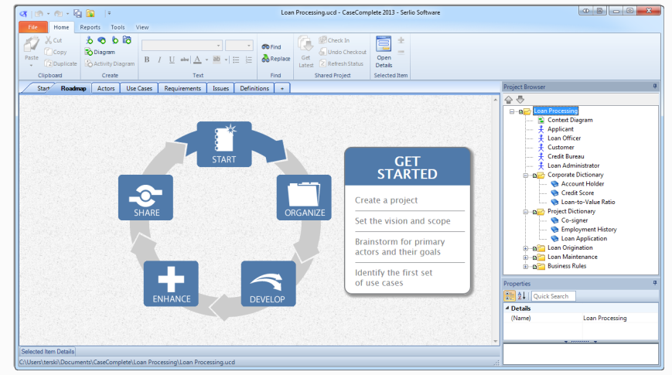The width and height of the screenshot is (672, 375).
Task: Click the move-up arrow in Project Browser
Action: point(509,100)
